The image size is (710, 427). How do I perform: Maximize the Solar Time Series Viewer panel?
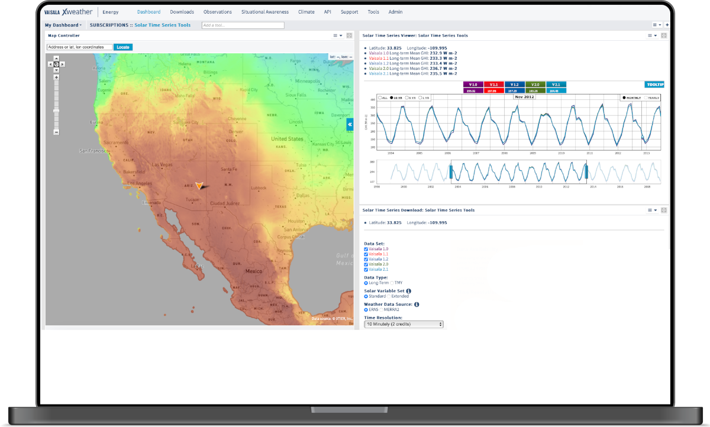664,35
